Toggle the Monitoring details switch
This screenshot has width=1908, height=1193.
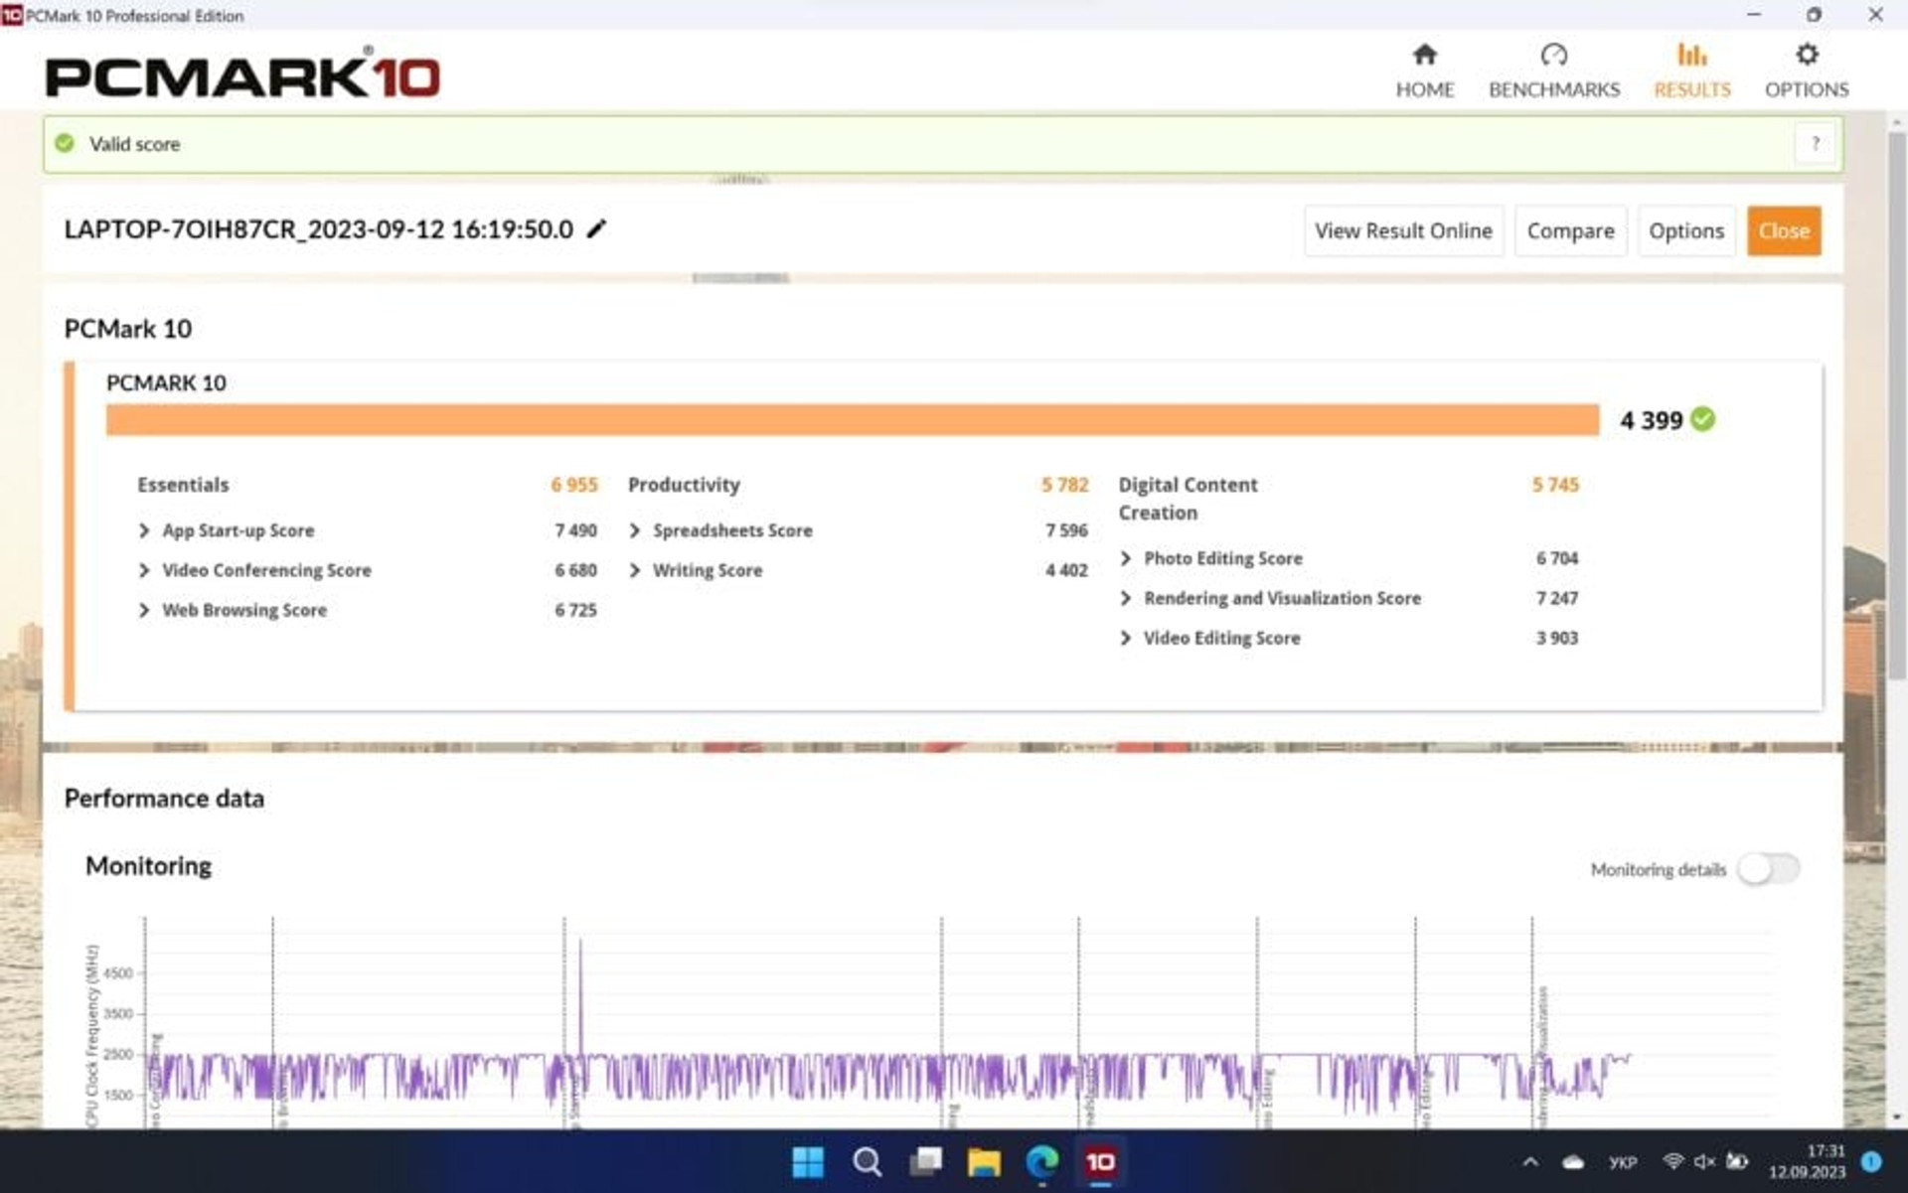pyautogui.click(x=1769, y=869)
